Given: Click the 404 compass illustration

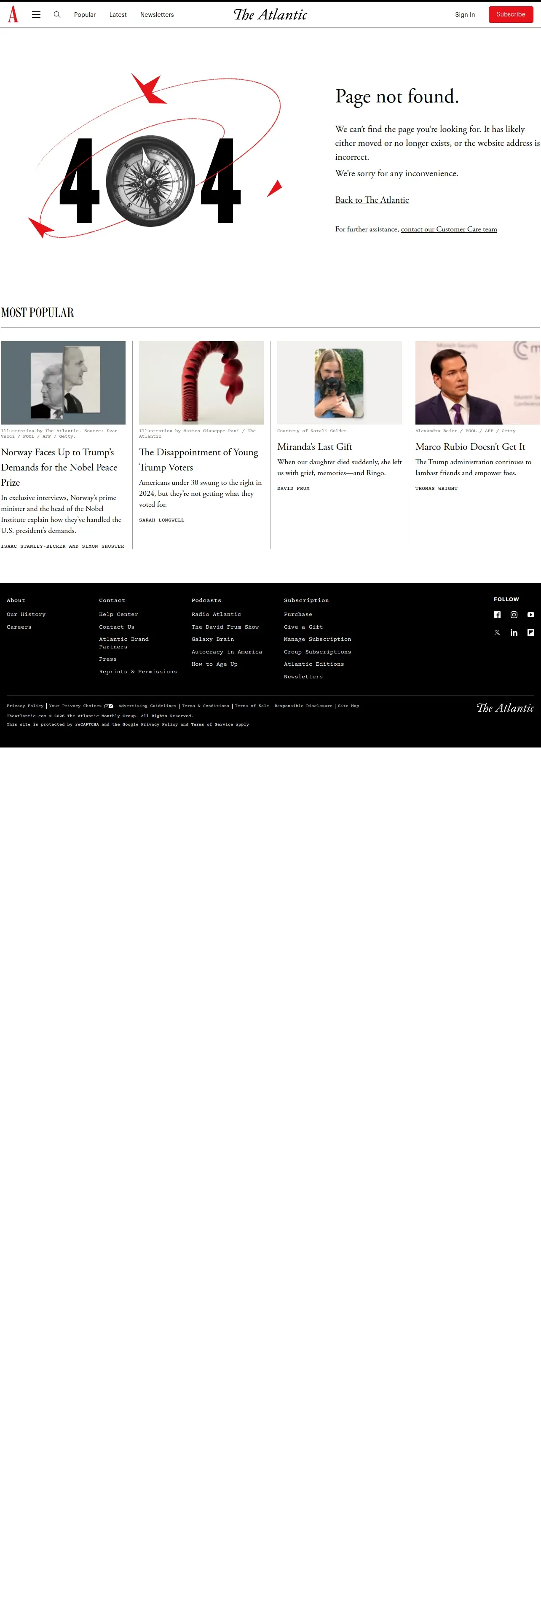Looking at the screenshot, I should click(x=155, y=156).
